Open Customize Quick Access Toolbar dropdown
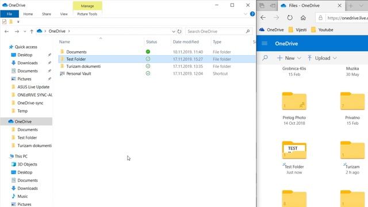The height and width of the screenshot is (207, 368). (x=18, y=22)
